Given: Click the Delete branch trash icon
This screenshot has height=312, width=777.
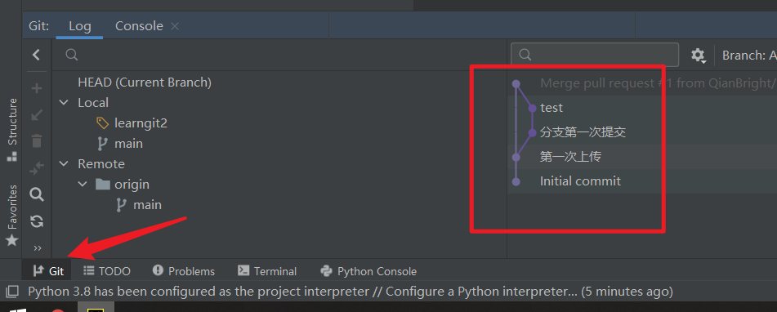Looking at the screenshot, I should pos(37,141).
